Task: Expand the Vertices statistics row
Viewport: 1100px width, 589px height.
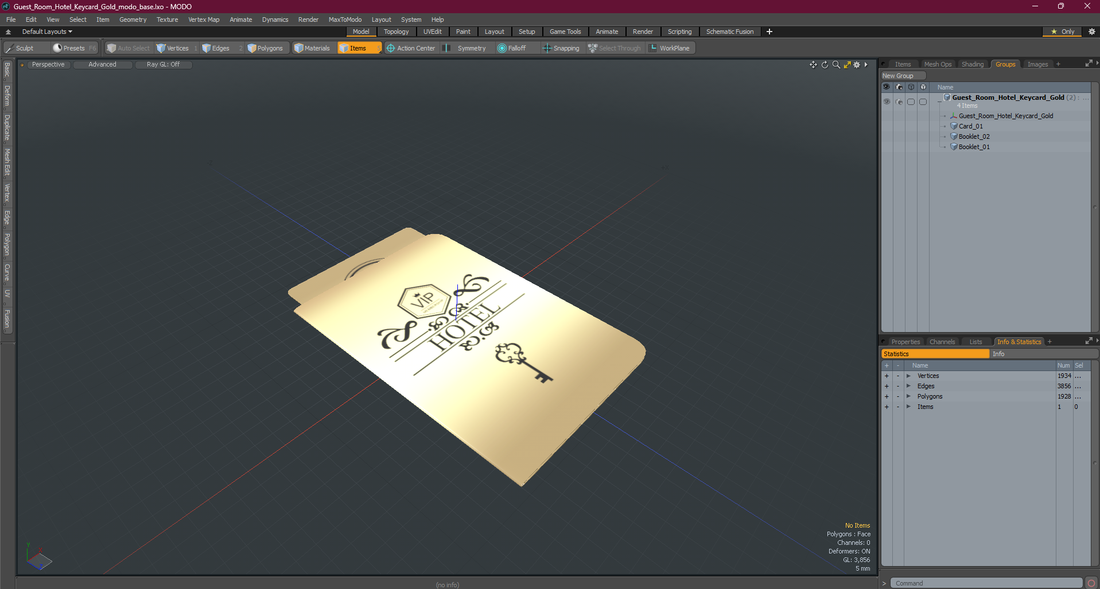Action: 909,376
